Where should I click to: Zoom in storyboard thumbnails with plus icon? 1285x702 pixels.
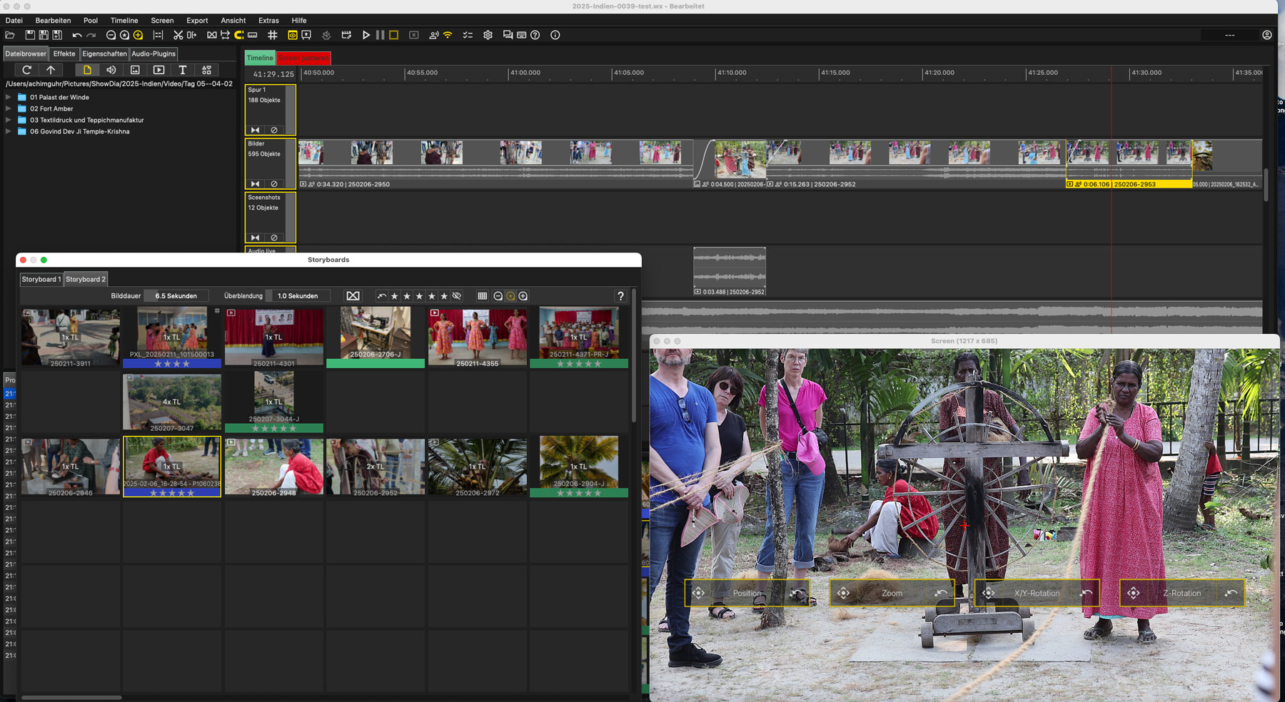click(523, 296)
